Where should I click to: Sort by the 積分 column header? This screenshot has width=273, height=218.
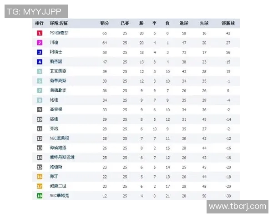click(105, 23)
